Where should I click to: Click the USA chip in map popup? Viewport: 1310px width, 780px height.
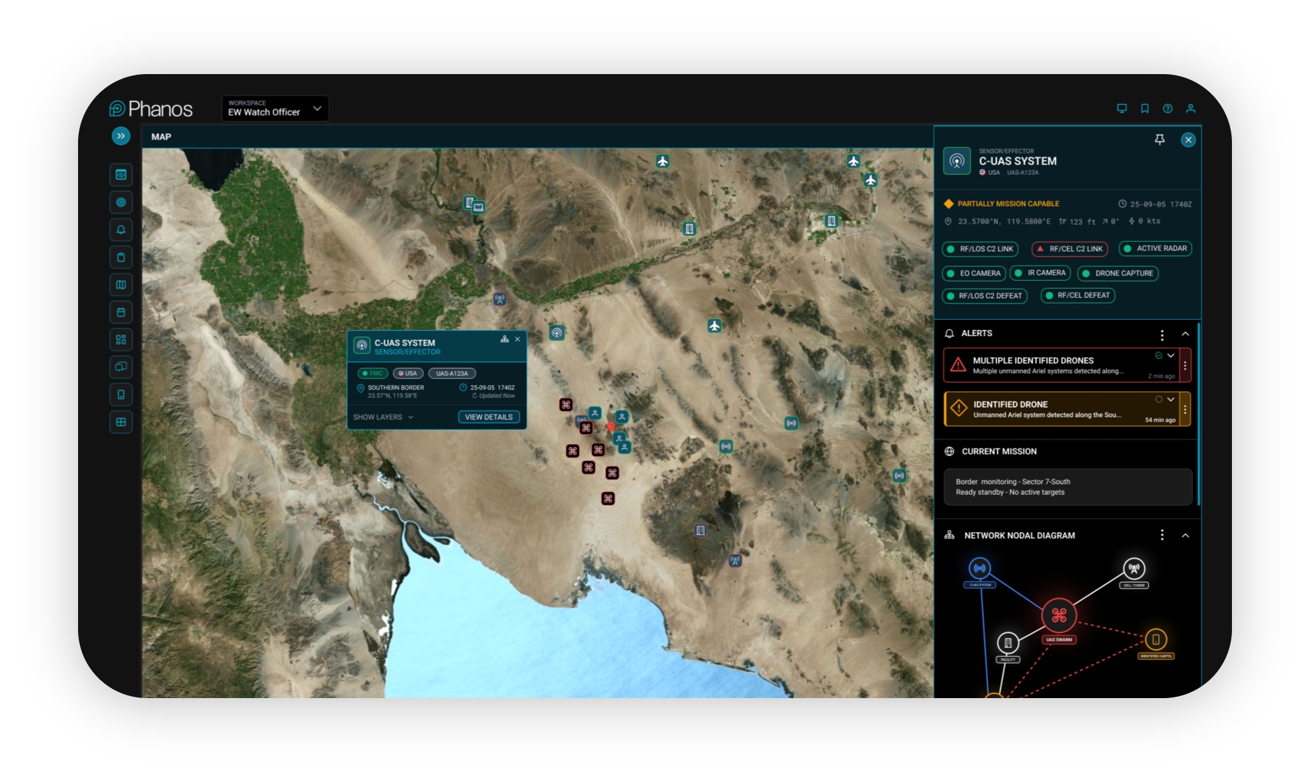click(x=408, y=374)
